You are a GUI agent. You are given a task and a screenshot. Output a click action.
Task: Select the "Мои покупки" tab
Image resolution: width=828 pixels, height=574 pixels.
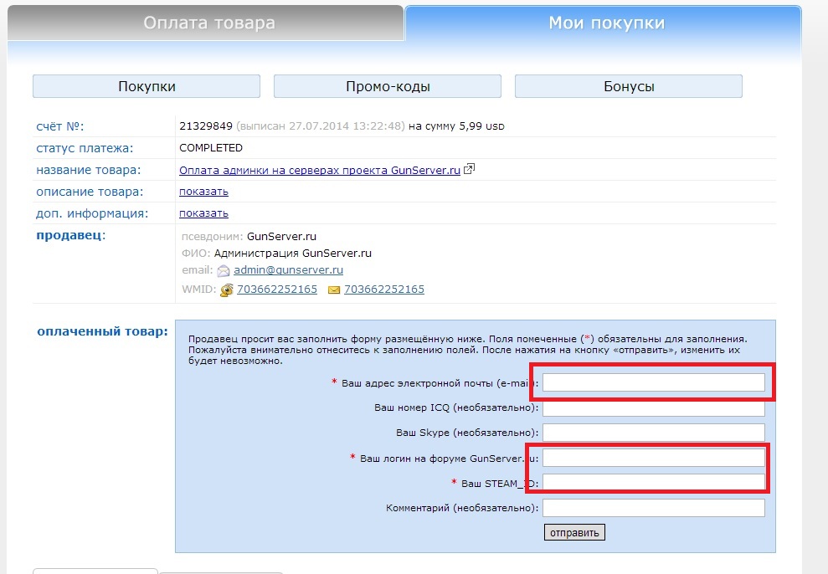pyautogui.click(x=606, y=23)
